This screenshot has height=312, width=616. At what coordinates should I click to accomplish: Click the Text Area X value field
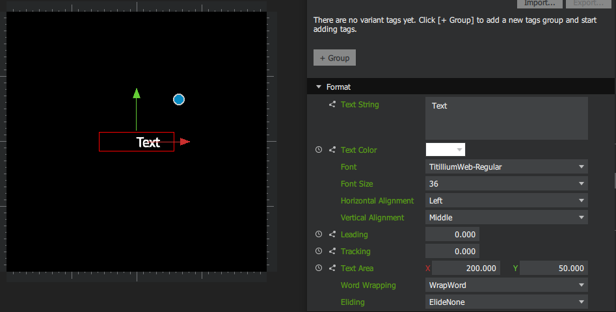(x=466, y=268)
